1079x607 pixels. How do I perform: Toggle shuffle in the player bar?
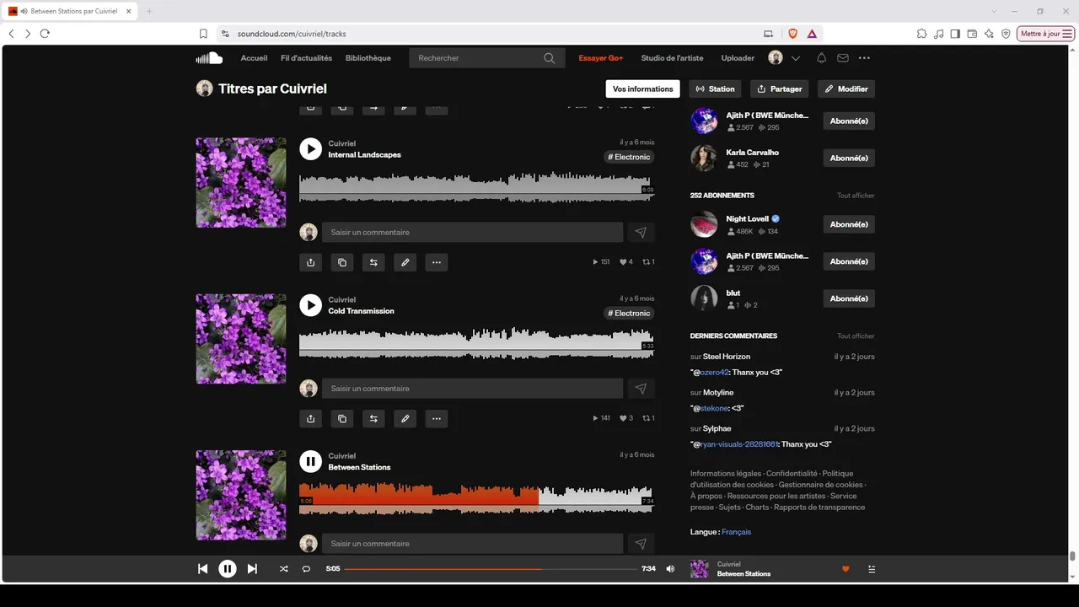click(283, 569)
